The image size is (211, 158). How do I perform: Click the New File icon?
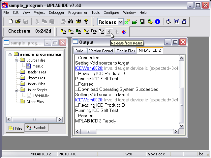tap(11, 21)
